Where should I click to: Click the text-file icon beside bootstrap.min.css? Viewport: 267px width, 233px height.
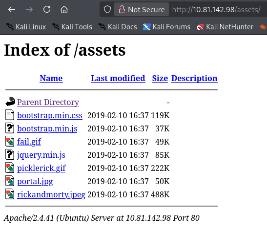point(10,115)
